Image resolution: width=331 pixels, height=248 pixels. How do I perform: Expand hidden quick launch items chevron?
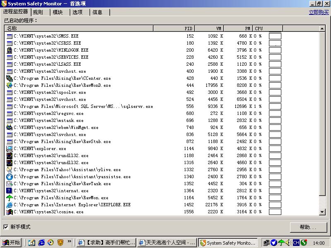tap(70, 241)
